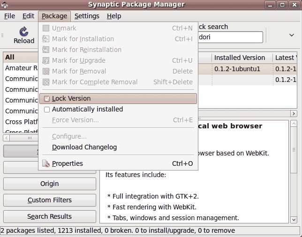Select Configure menu entry
This screenshot has height=237, width=302.
coord(118,136)
